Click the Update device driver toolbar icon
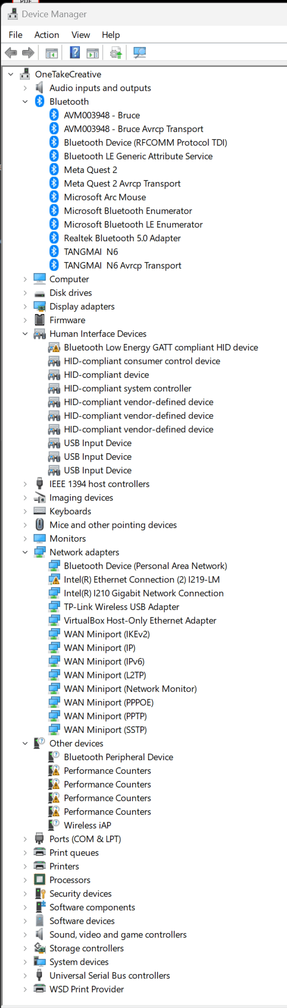287x1008 pixels. [x=116, y=53]
